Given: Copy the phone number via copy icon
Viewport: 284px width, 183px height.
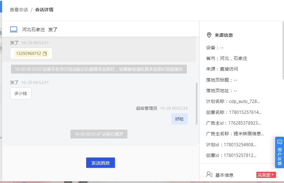Looking at the screenshot, I should [x=45, y=53].
